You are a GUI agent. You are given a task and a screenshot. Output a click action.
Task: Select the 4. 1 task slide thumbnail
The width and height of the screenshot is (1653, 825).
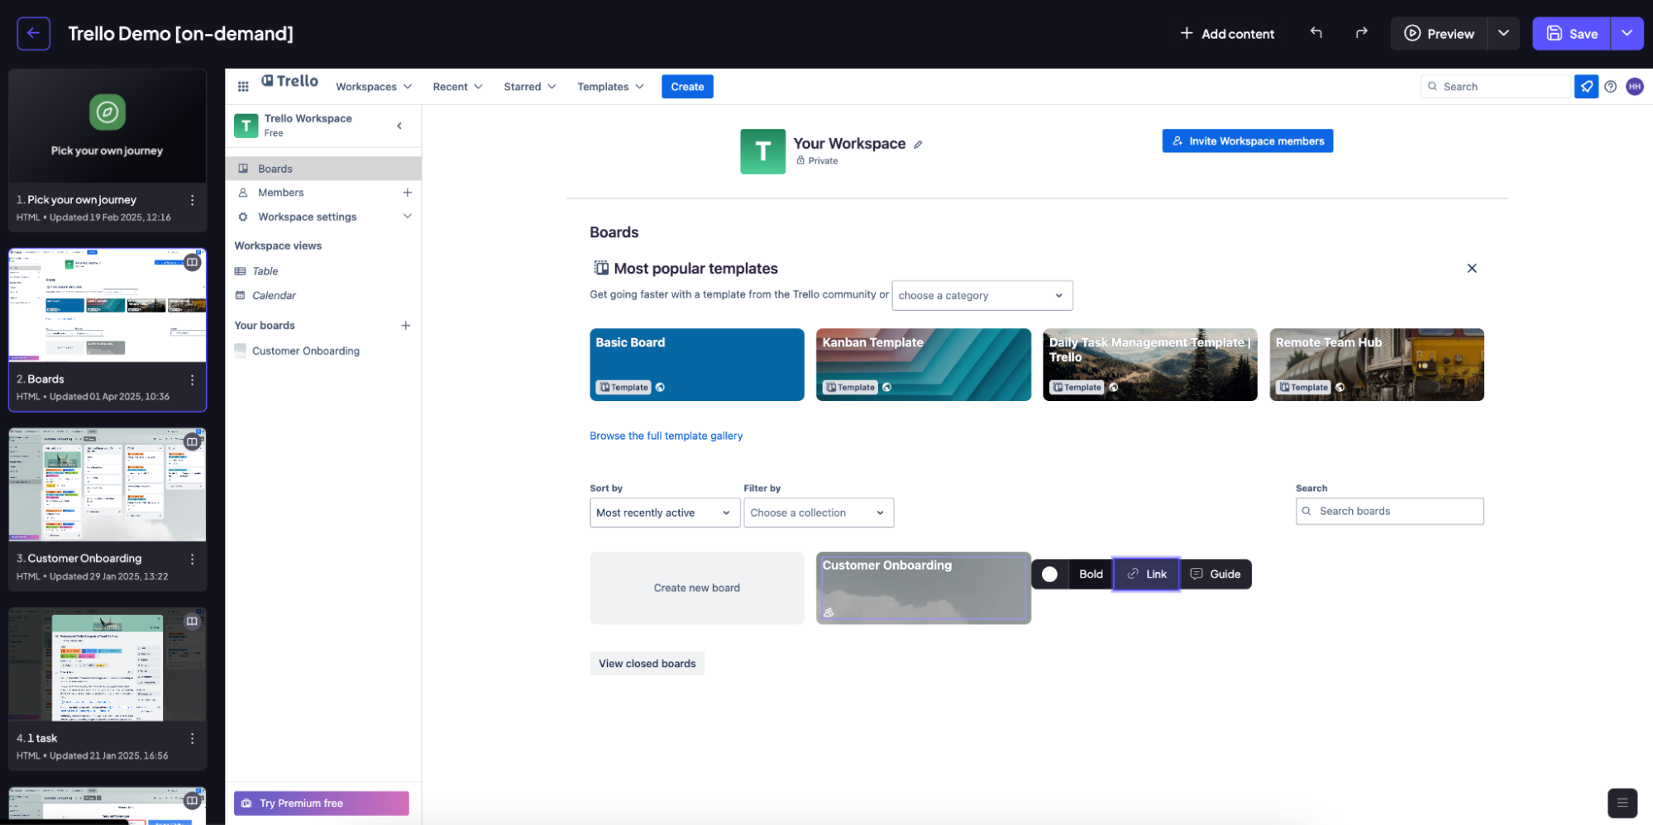pyautogui.click(x=107, y=666)
